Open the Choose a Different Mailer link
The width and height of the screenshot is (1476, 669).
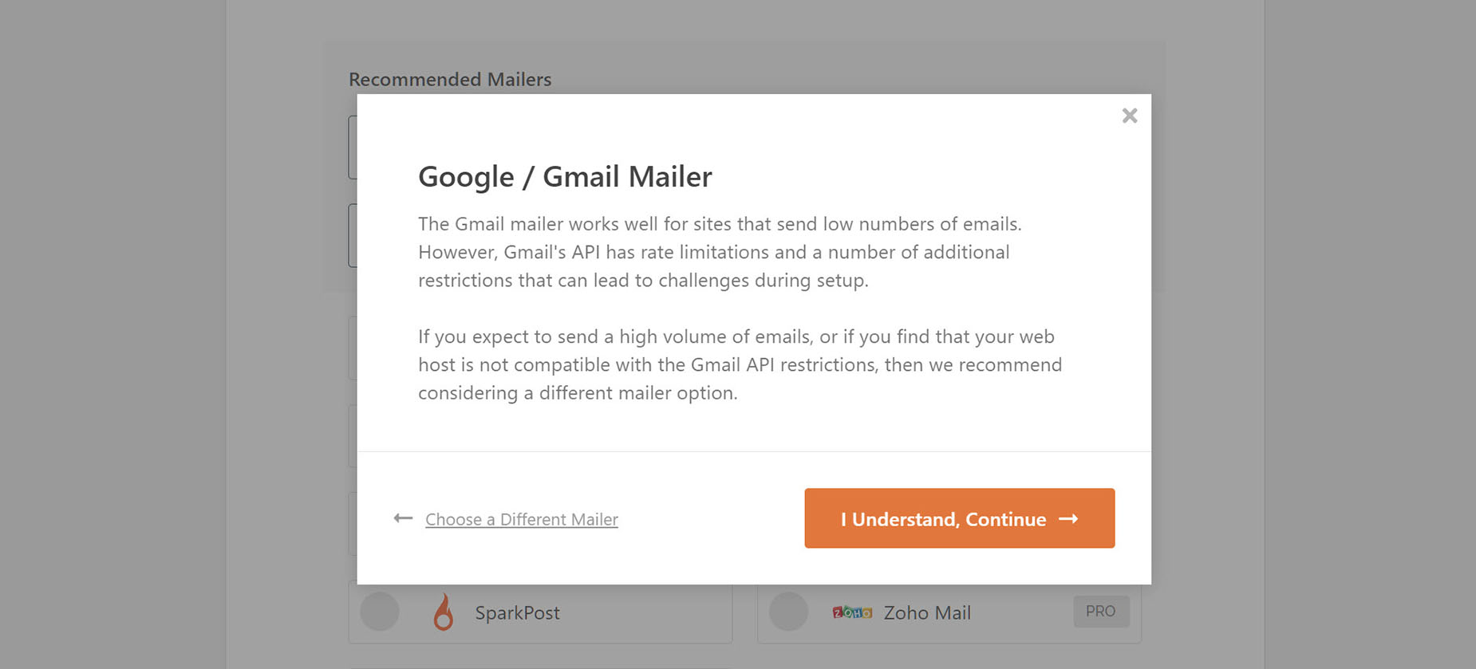pyautogui.click(x=521, y=519)
